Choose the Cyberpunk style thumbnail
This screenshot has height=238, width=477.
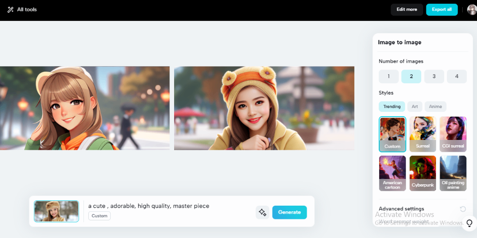(423, 173)
